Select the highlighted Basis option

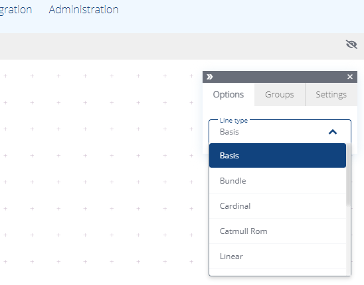pos(278,156)
